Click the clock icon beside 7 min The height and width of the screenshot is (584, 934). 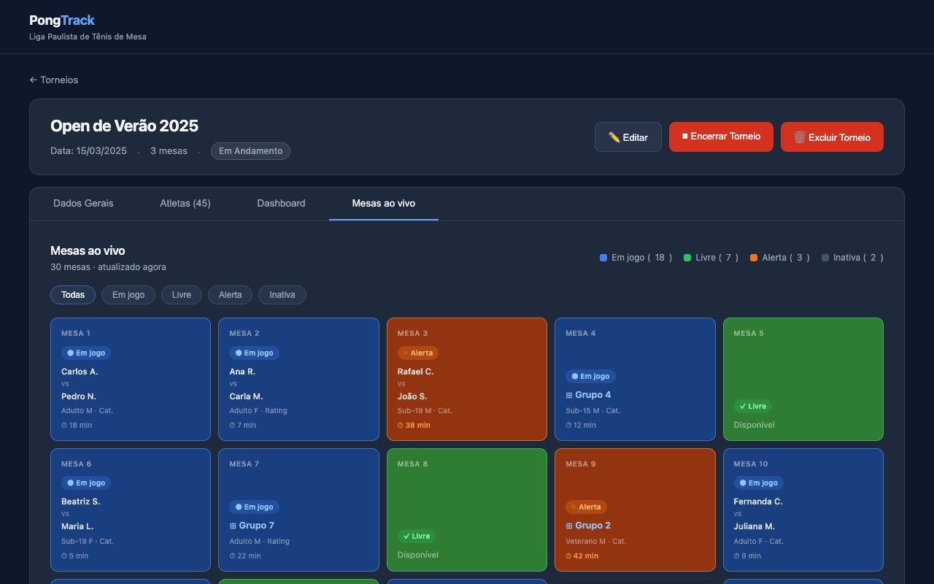(232, 425)
